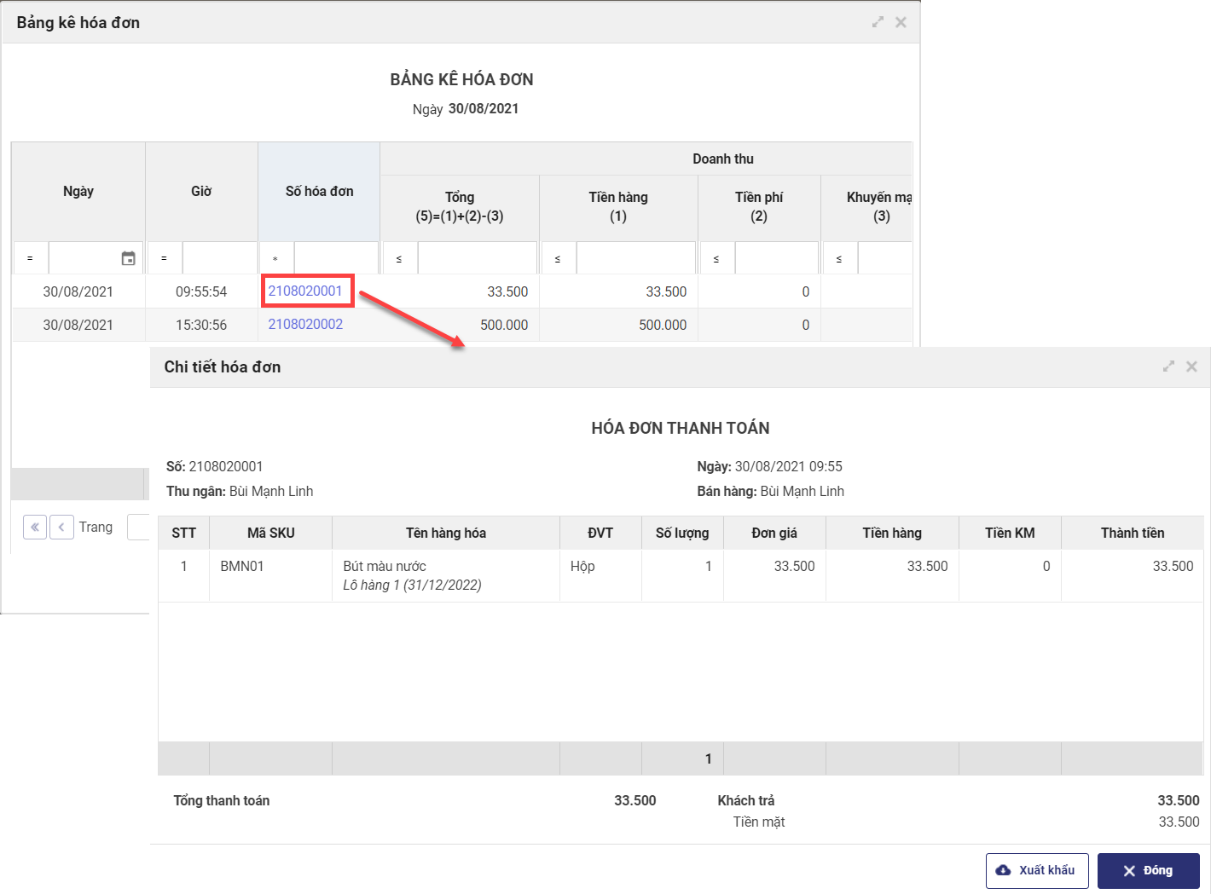The height and width of the screenshot is (894, 1211).
Task: Open the Tiền hàng filter operator dropdown
Action: pyautogui.click(x=559, y=258)
